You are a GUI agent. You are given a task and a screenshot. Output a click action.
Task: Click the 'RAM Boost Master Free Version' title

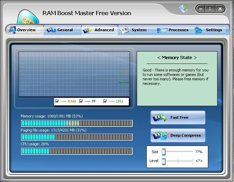point(87,13)
